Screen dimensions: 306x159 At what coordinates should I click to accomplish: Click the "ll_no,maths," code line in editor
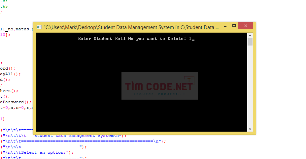[17, 29]
